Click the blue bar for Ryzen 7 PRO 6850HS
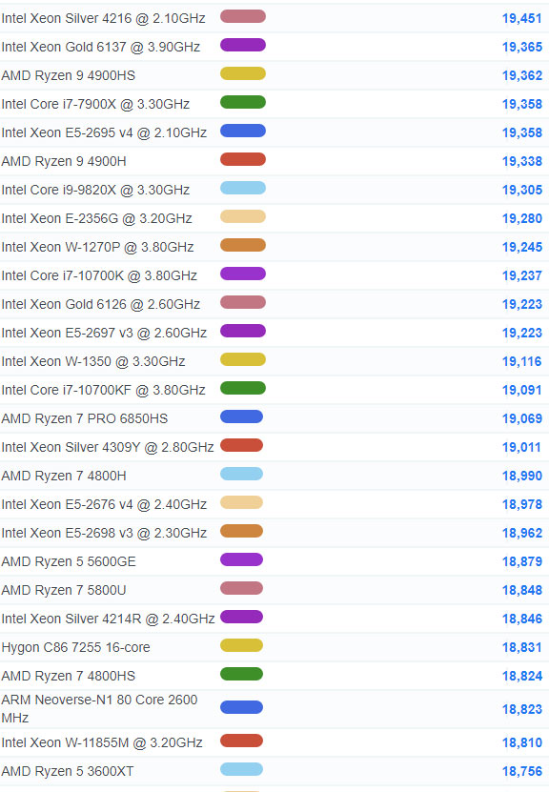 [x=241, y=416]
